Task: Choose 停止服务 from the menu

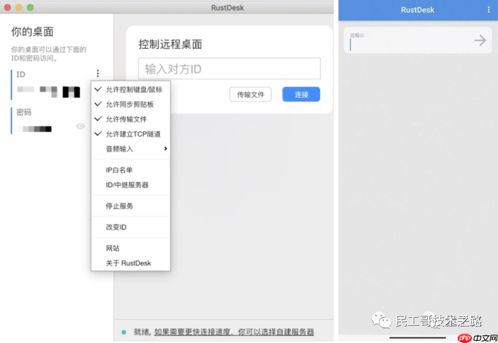Action: pos(130,206)
